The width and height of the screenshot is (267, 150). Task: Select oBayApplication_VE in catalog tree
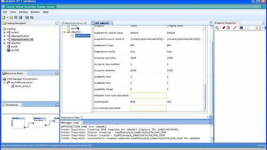[22, 40]
